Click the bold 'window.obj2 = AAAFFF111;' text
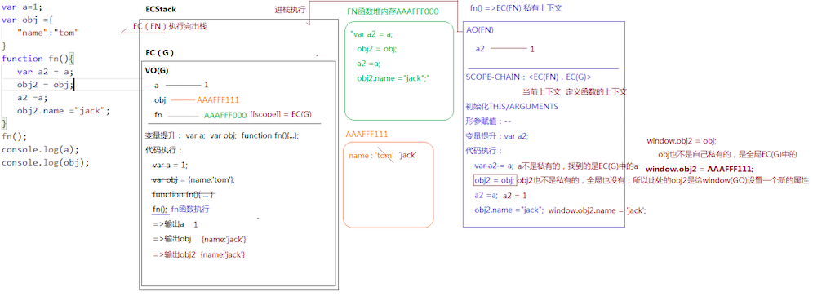Viewport: 813px width, 296px height. (700, 170)
